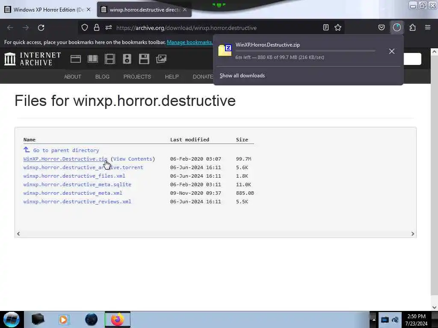
Task: Open PROJECTS in archive navigation
Action: 137,77
